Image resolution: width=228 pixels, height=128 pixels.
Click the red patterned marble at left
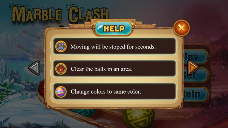pos(42,88)
